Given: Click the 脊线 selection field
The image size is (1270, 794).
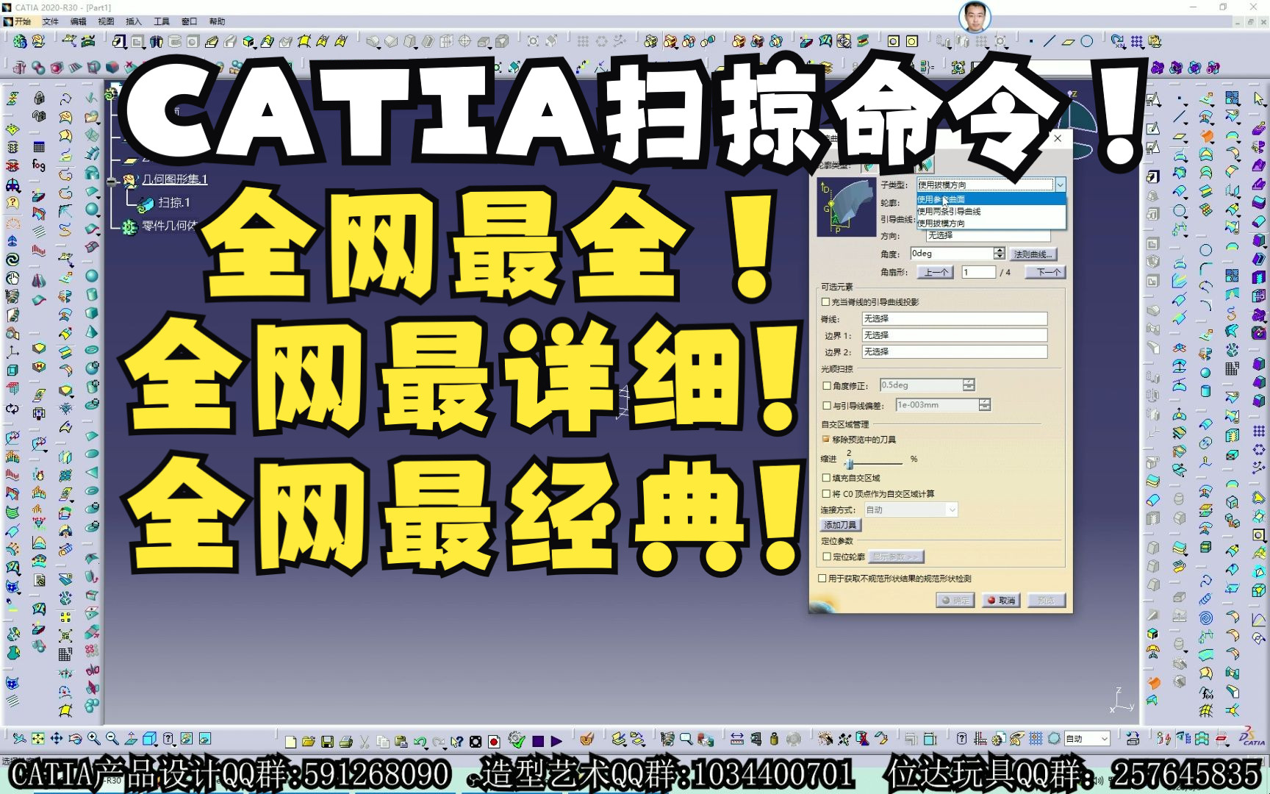Looking at the screenshot, I should tap(954, 319).
